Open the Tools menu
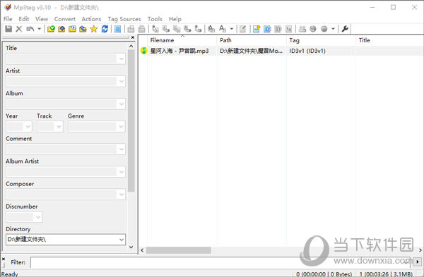424x277 pixels. (155, 19)
